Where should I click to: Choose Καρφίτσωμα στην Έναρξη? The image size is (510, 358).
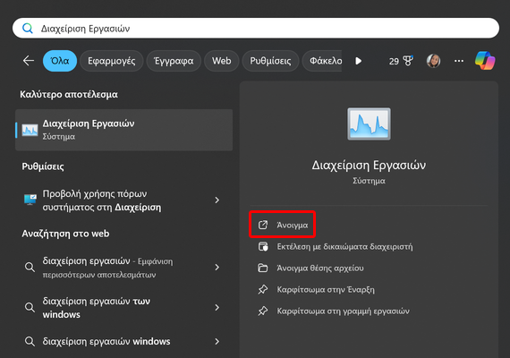click(x=326, y=290)
